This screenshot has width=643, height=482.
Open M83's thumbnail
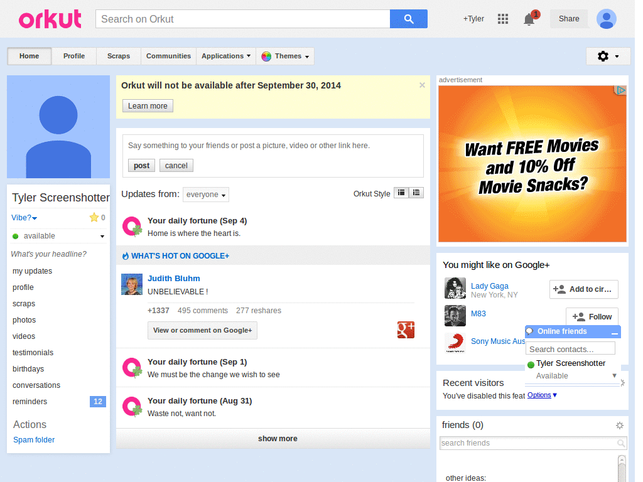point(455,316)
